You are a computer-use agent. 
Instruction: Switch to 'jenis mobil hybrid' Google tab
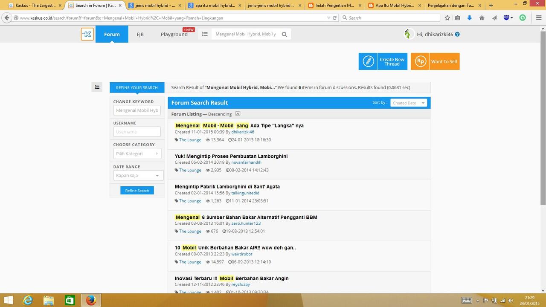pos(154,6)
